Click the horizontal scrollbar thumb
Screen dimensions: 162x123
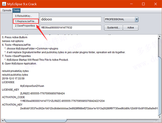[36, 121]
